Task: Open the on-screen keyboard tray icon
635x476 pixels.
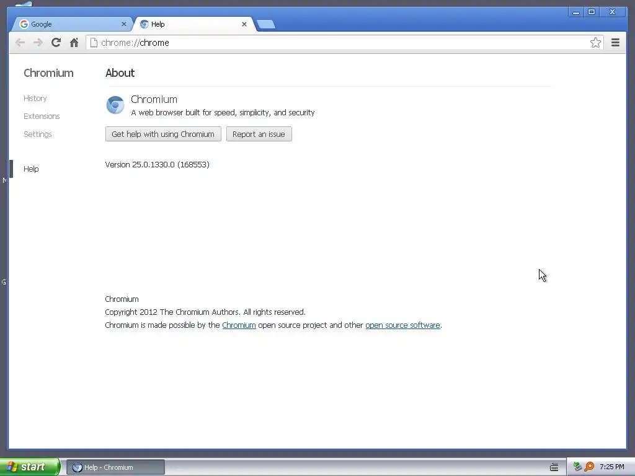Action: [x=554, y=467]
